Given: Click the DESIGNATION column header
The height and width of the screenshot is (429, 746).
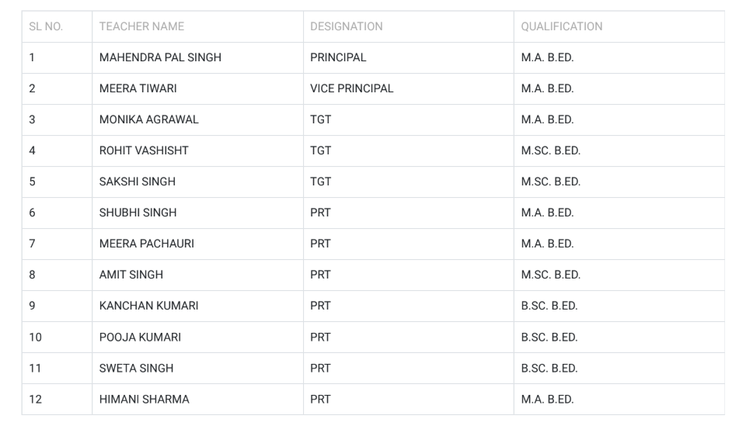Looking at the screenshot, I should point(346,26).
